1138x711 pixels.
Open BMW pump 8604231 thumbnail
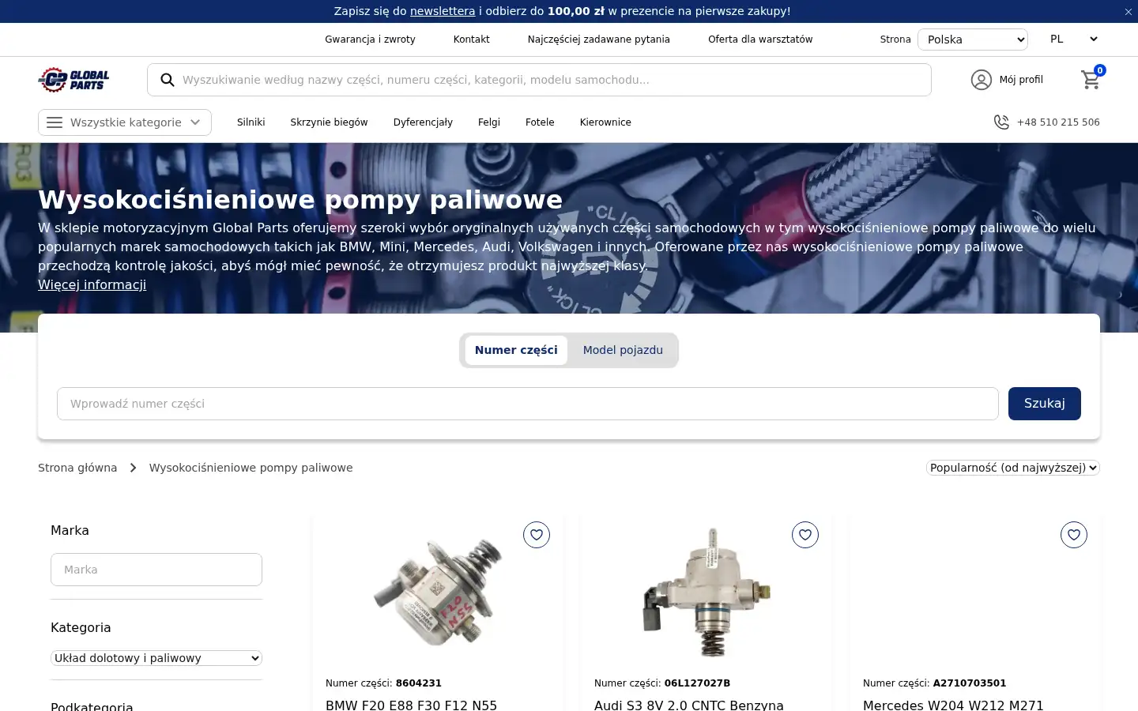point(438,594)
